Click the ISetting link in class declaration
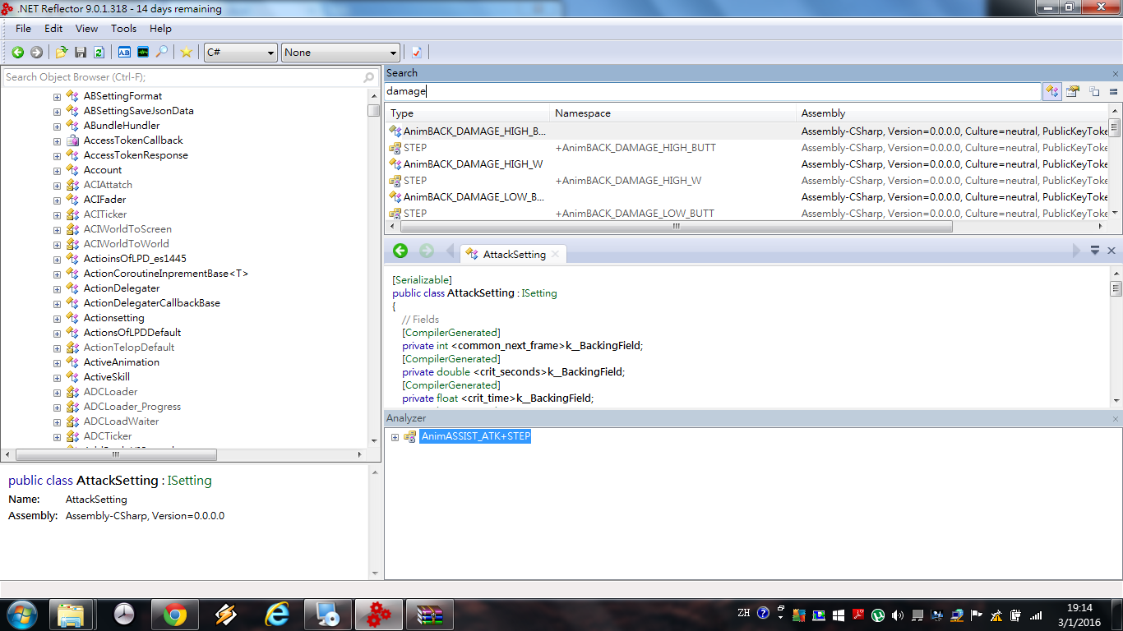This screenshot has height=631, width=1123. tap(538, 293)
